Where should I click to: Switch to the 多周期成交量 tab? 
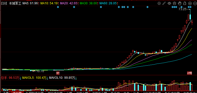[x=35, y=92]
